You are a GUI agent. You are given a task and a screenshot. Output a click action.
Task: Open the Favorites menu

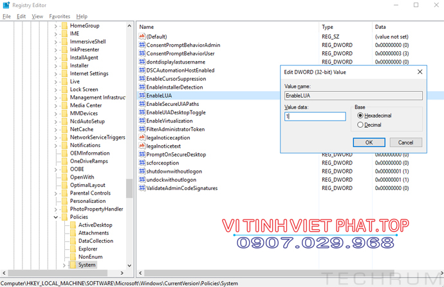(60, 16)
